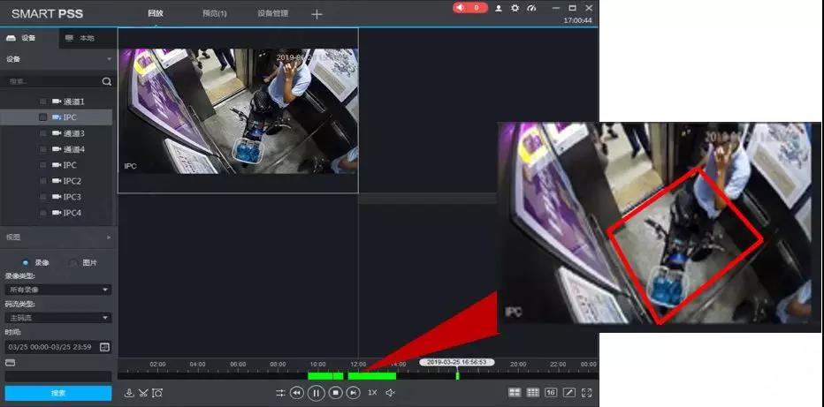Click the green recording segment on timeline
The image size is (824, 407).
[x=371, y=376]
